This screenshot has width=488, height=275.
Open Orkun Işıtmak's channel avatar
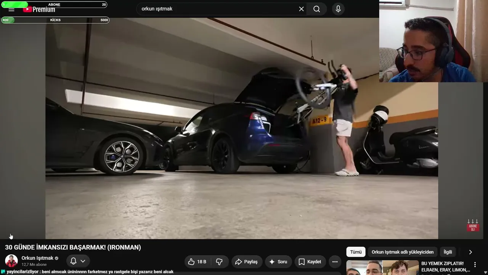tap(11, 261)
